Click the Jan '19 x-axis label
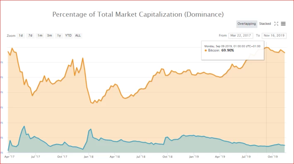 tap(194, 157)
